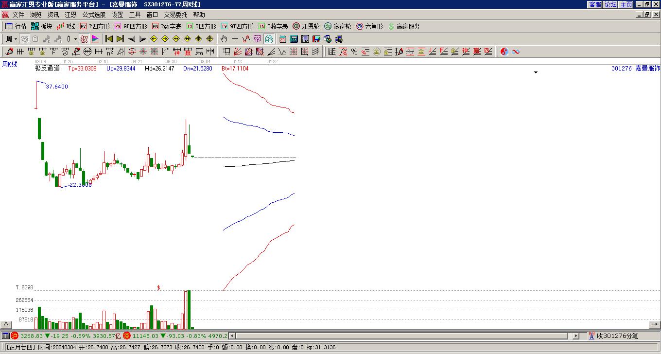Switch to K线 candlestick chart
The width and height of the screenshot is (661, 354).
point(66,26)
